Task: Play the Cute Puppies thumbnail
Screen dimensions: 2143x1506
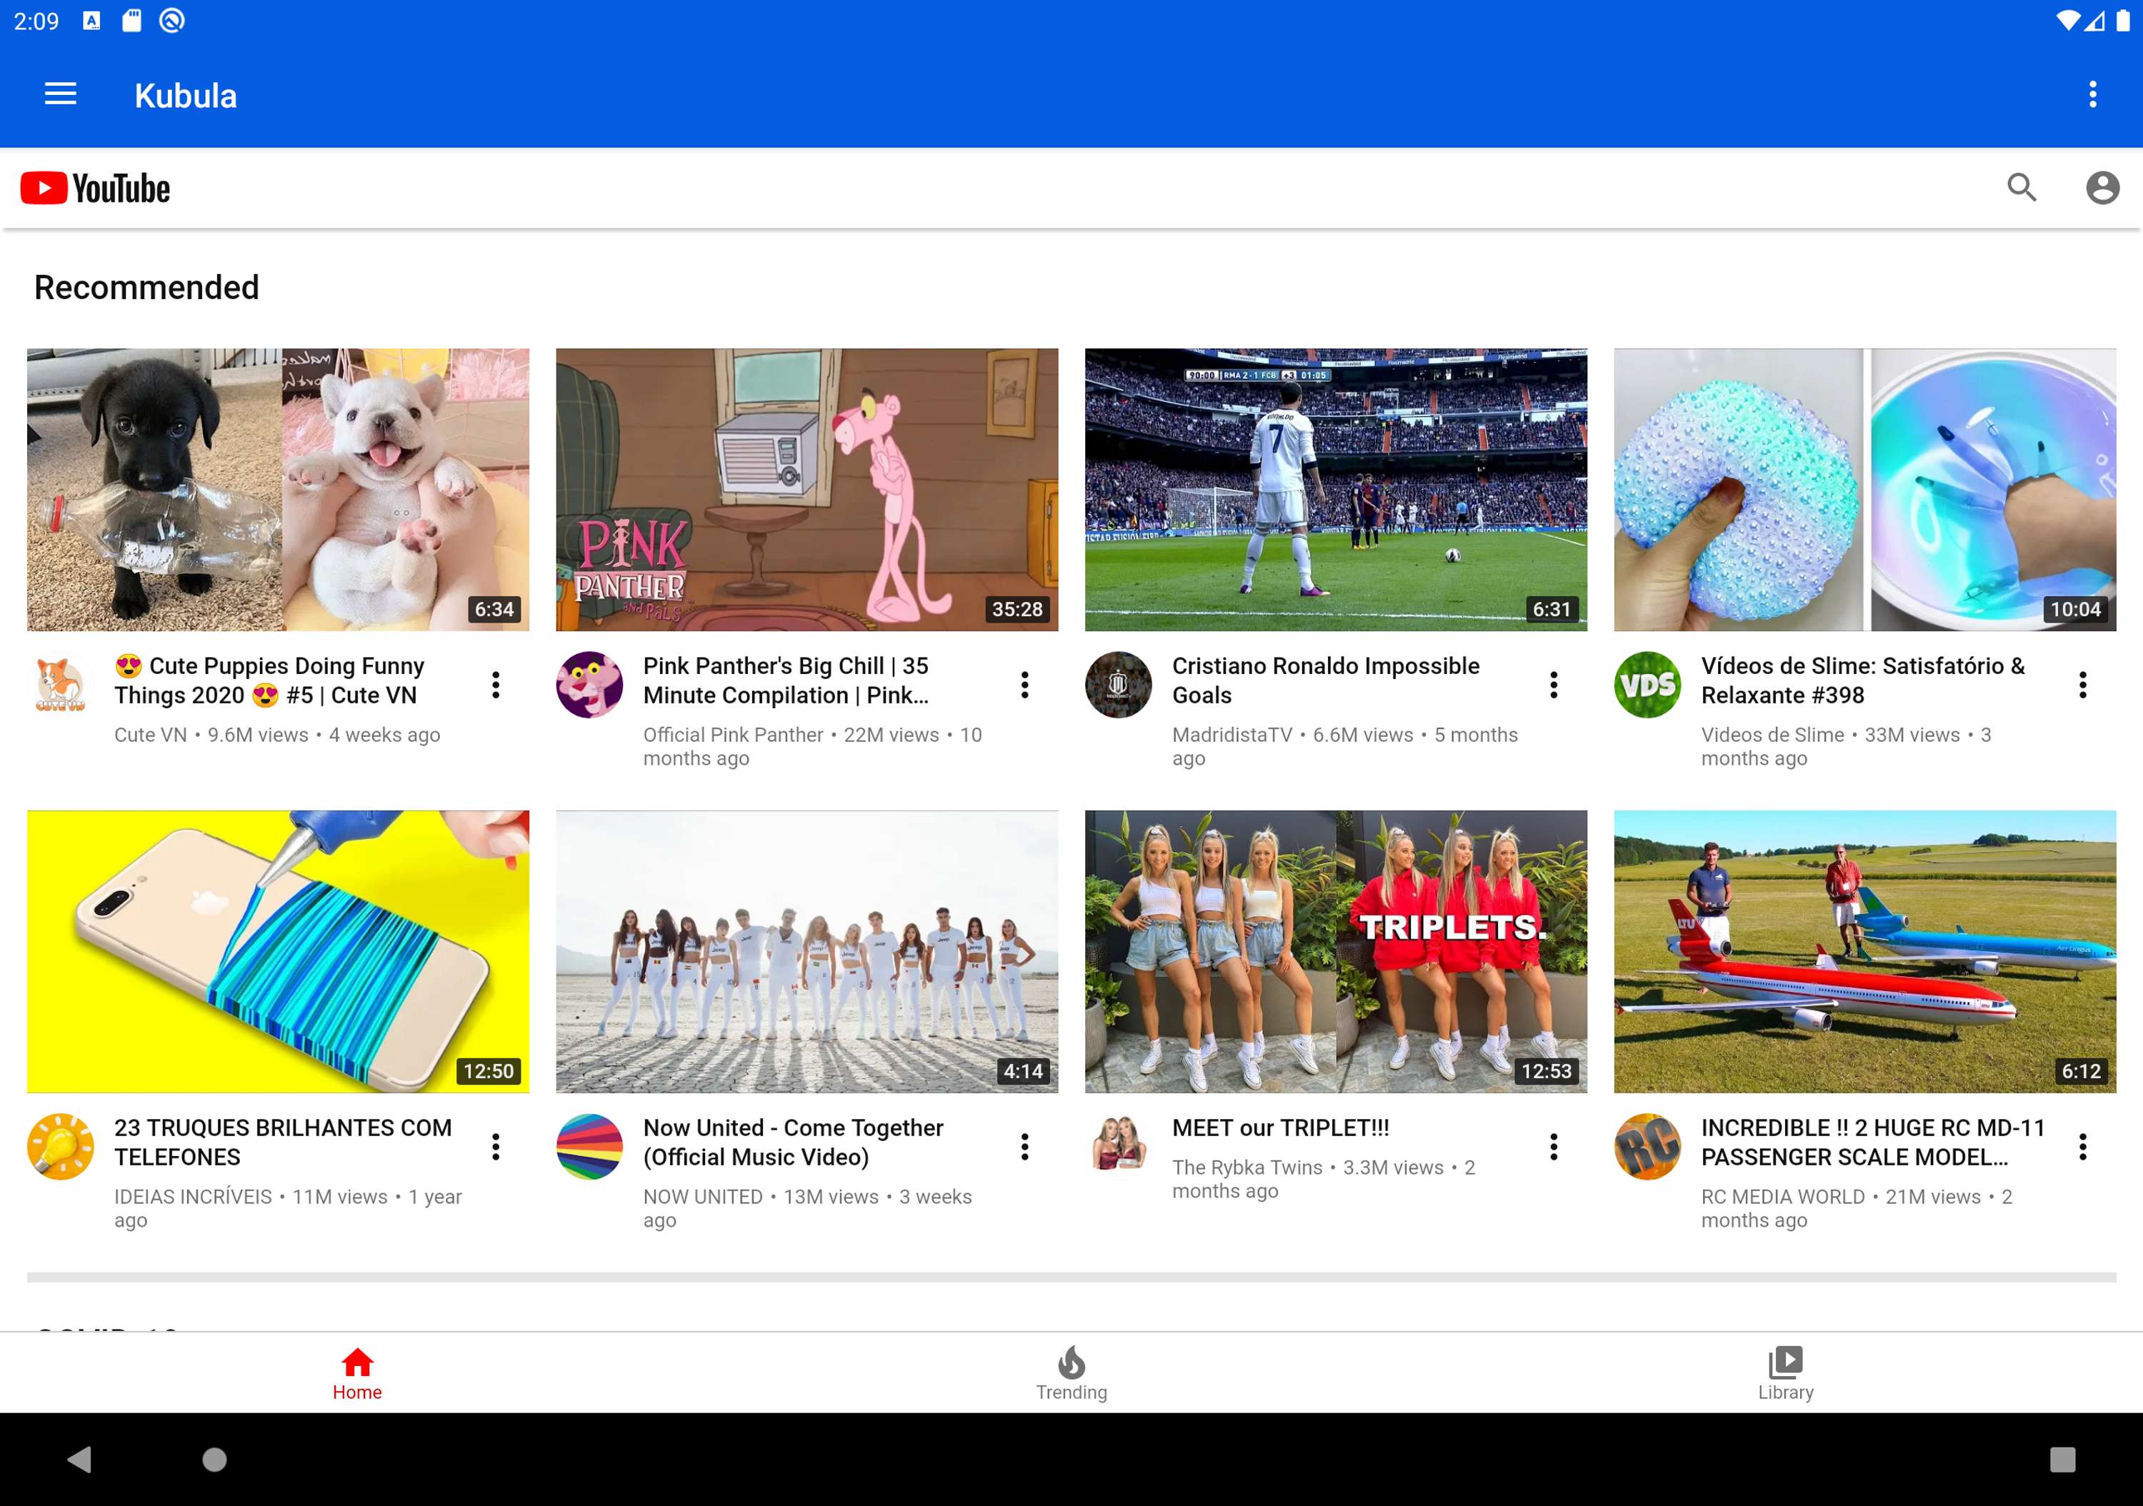Action: point(278,490)
